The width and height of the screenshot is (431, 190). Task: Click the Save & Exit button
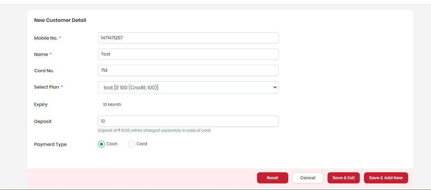[343, 178]
